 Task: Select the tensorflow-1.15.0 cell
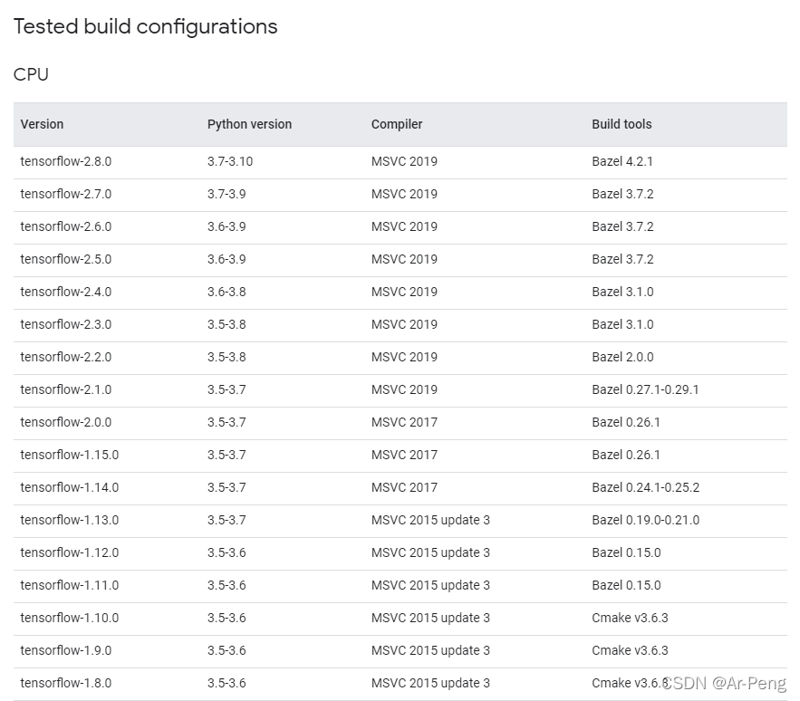point(70,455)
